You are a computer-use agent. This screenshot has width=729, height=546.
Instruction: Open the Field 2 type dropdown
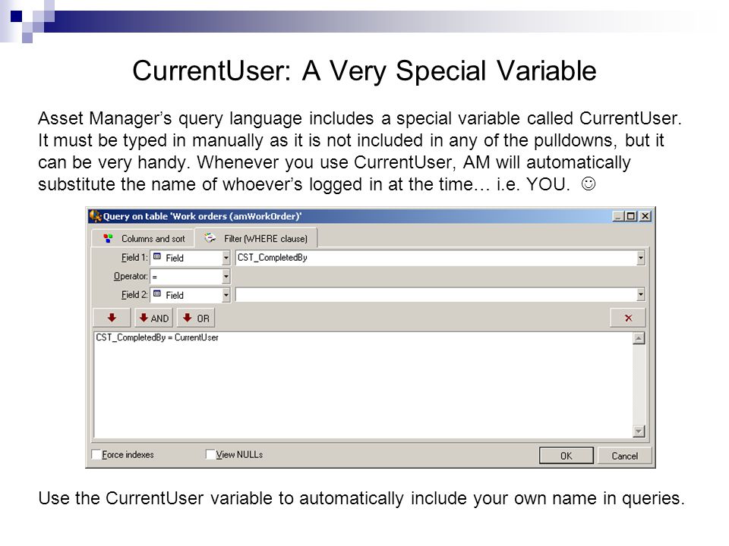tap(226, 295)
